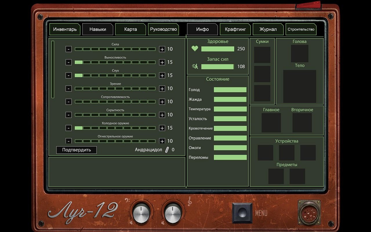Screen dimensions: 371x232
Task: Select the Голова equipment slot
Action: 299,53
